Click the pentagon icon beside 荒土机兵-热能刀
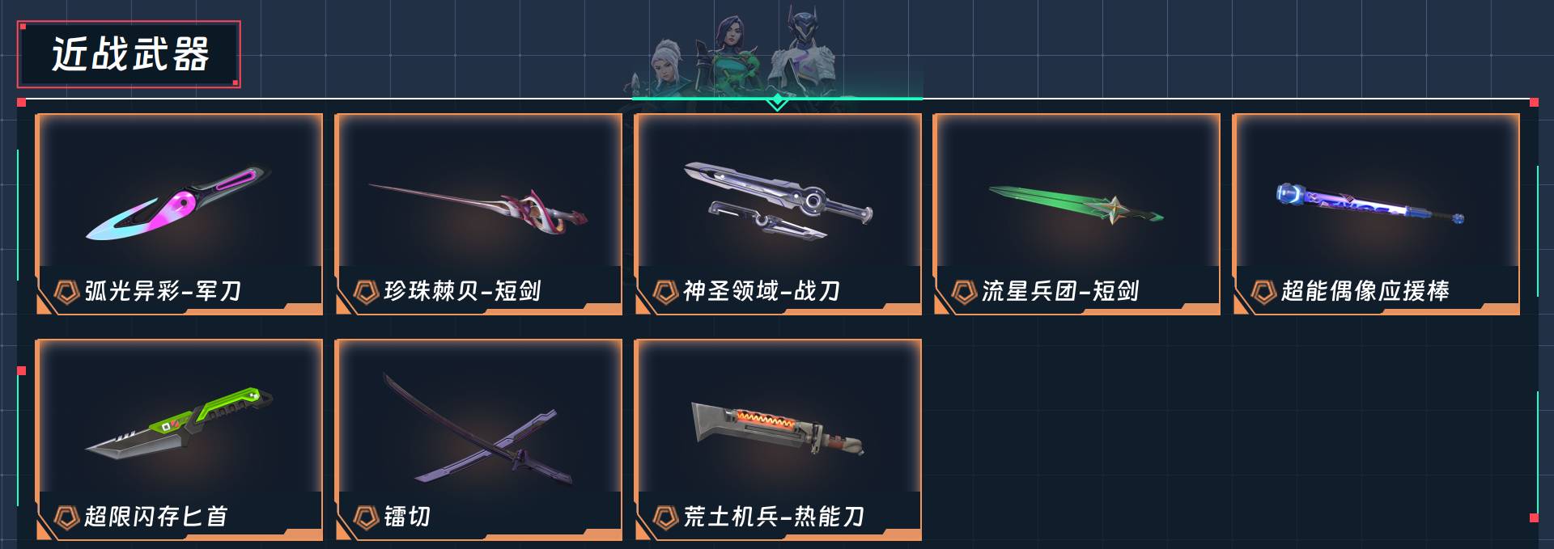Image resolution: width=1554 pixels, height=549 pixels. (665, 517)
